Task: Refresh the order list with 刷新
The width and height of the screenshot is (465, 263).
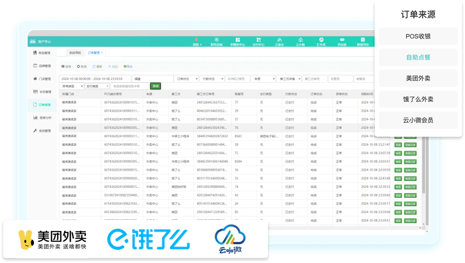Action: click(x=97, y=66)
